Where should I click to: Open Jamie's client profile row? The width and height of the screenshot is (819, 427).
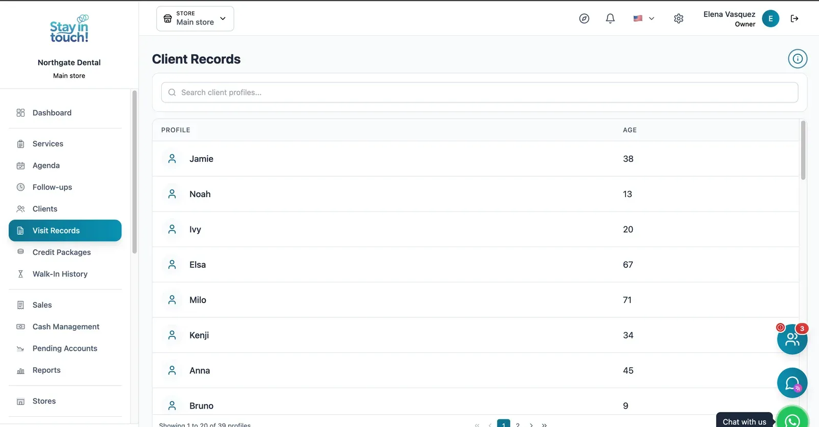476,159
